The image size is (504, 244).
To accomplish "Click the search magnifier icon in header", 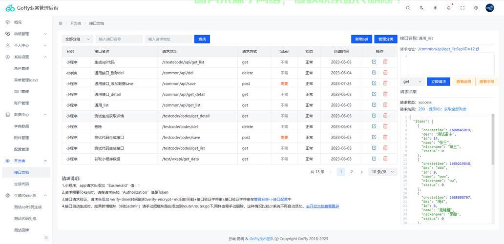I will point(408,8).
